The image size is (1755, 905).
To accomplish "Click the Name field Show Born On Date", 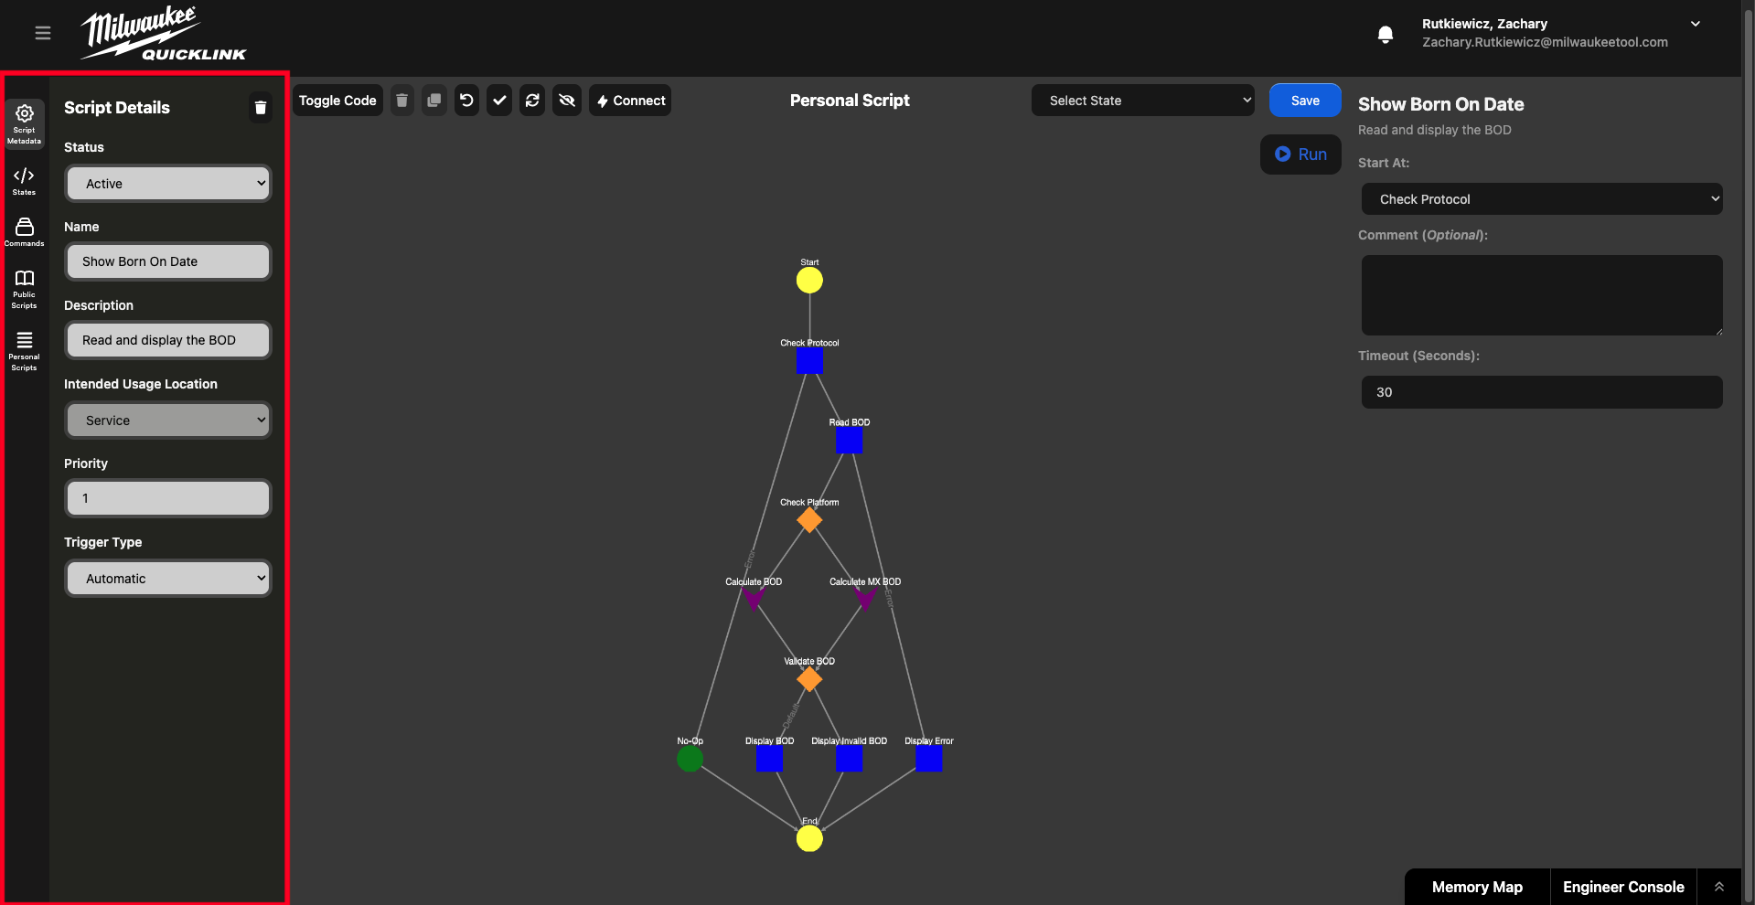I will click(168, 261).
